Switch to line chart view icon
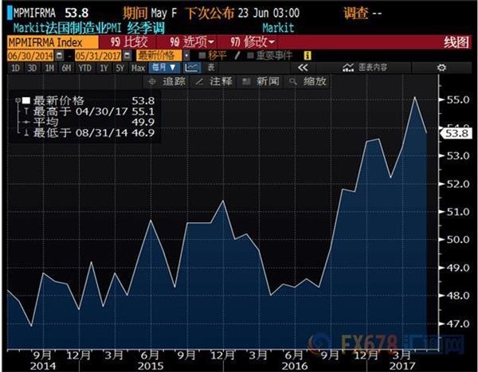478x372 pixels. 192,68
